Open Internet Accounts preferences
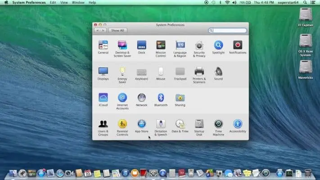Viewport: 320px width, 180px height. tap(122, 101)
